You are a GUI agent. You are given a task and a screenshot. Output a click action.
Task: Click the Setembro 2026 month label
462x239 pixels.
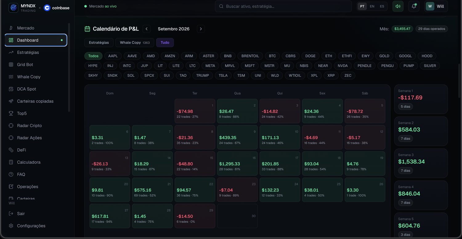click(x=174, y=29)
